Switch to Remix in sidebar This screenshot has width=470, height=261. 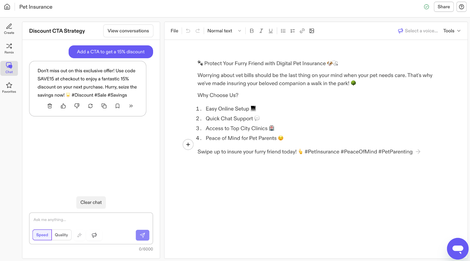[9, 48]
